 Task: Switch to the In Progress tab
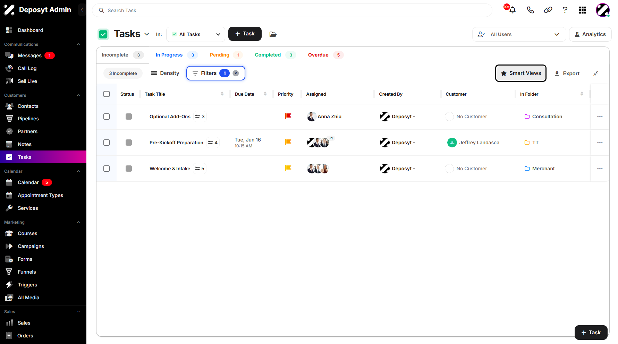tap(177, 55)
